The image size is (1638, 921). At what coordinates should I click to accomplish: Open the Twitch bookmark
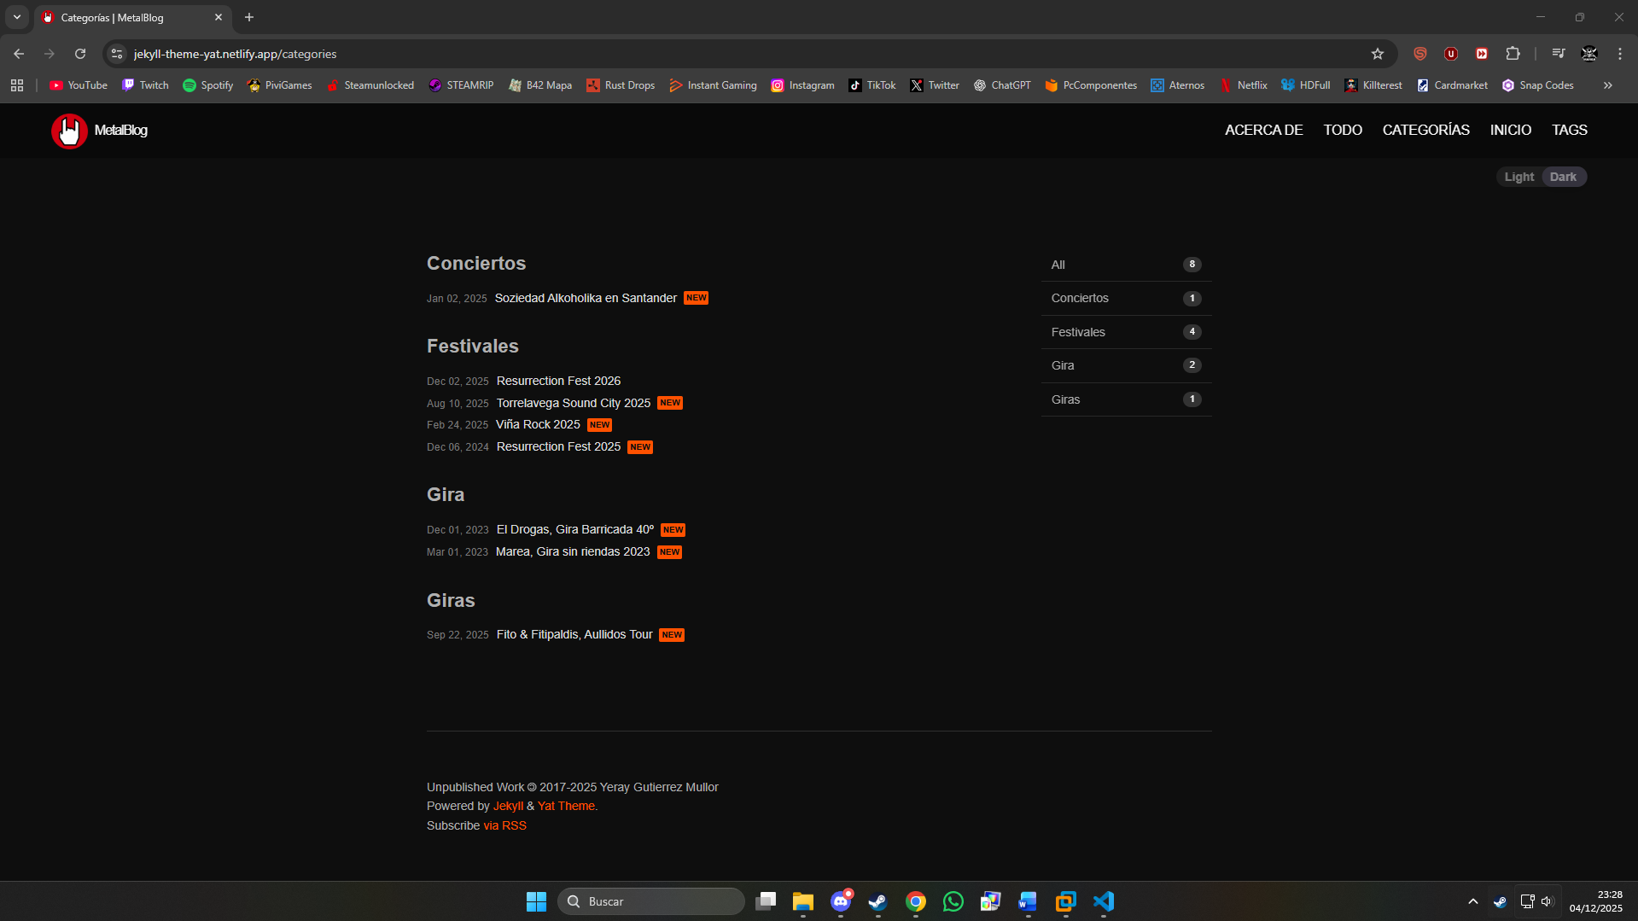pos(145,85)
